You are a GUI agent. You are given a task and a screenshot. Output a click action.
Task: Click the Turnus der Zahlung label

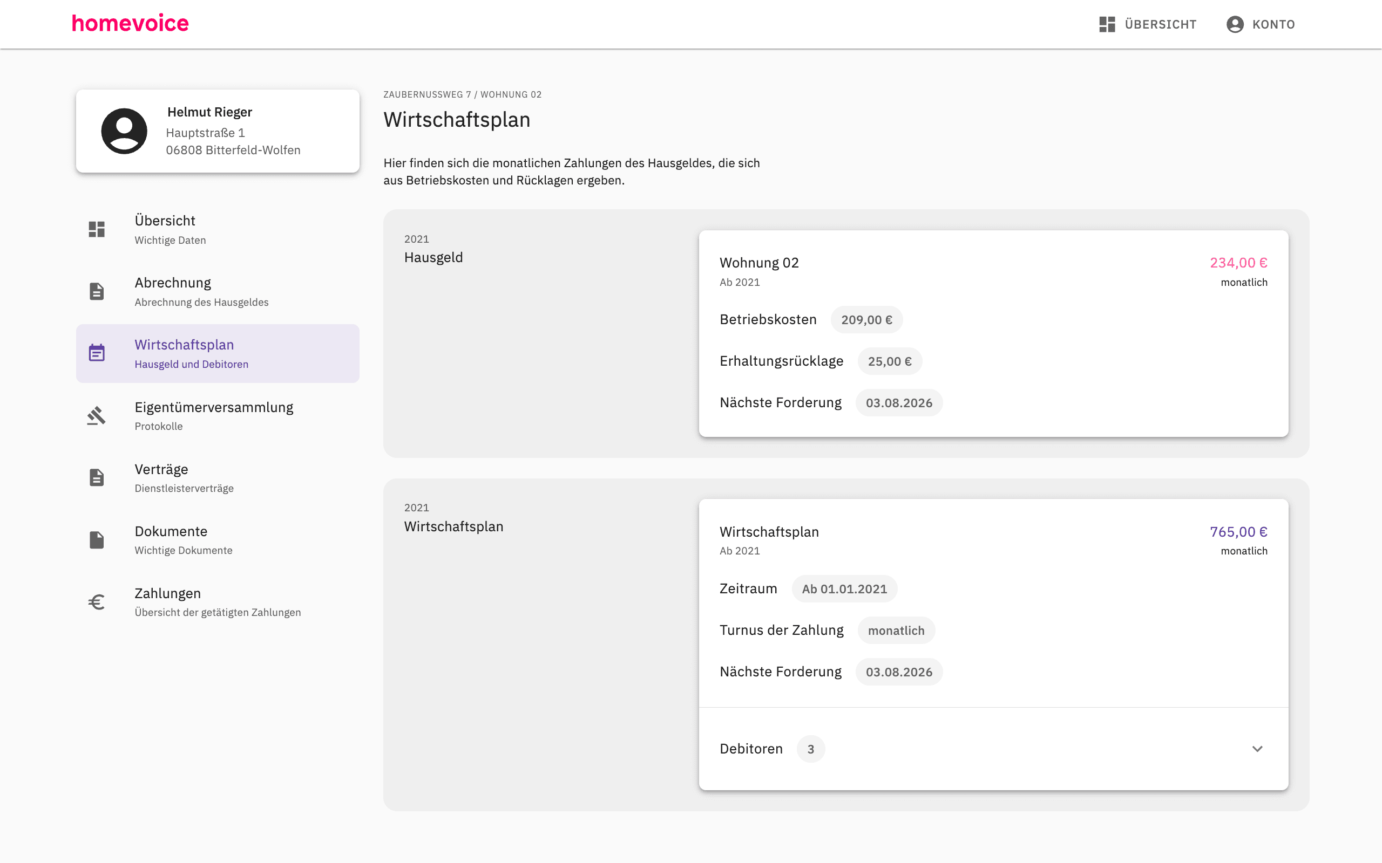(x=781, y=630)
